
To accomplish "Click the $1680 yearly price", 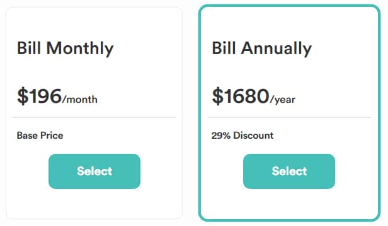I will tap(241, 95).
